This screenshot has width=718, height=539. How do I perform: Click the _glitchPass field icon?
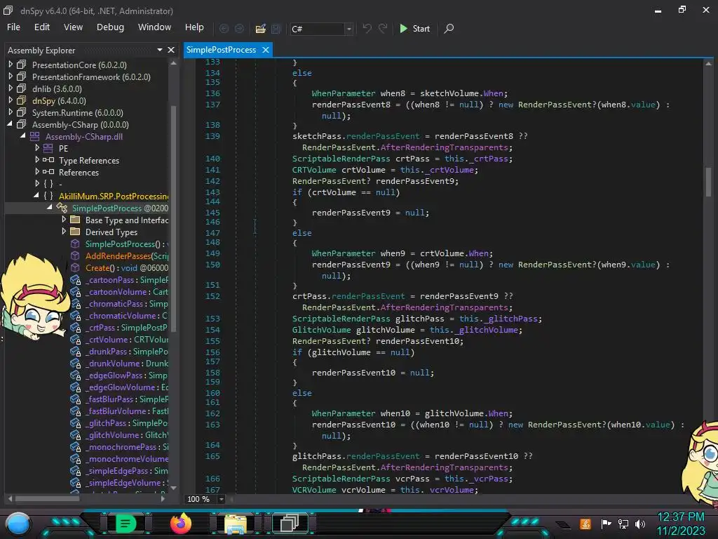tap(76, 423)
